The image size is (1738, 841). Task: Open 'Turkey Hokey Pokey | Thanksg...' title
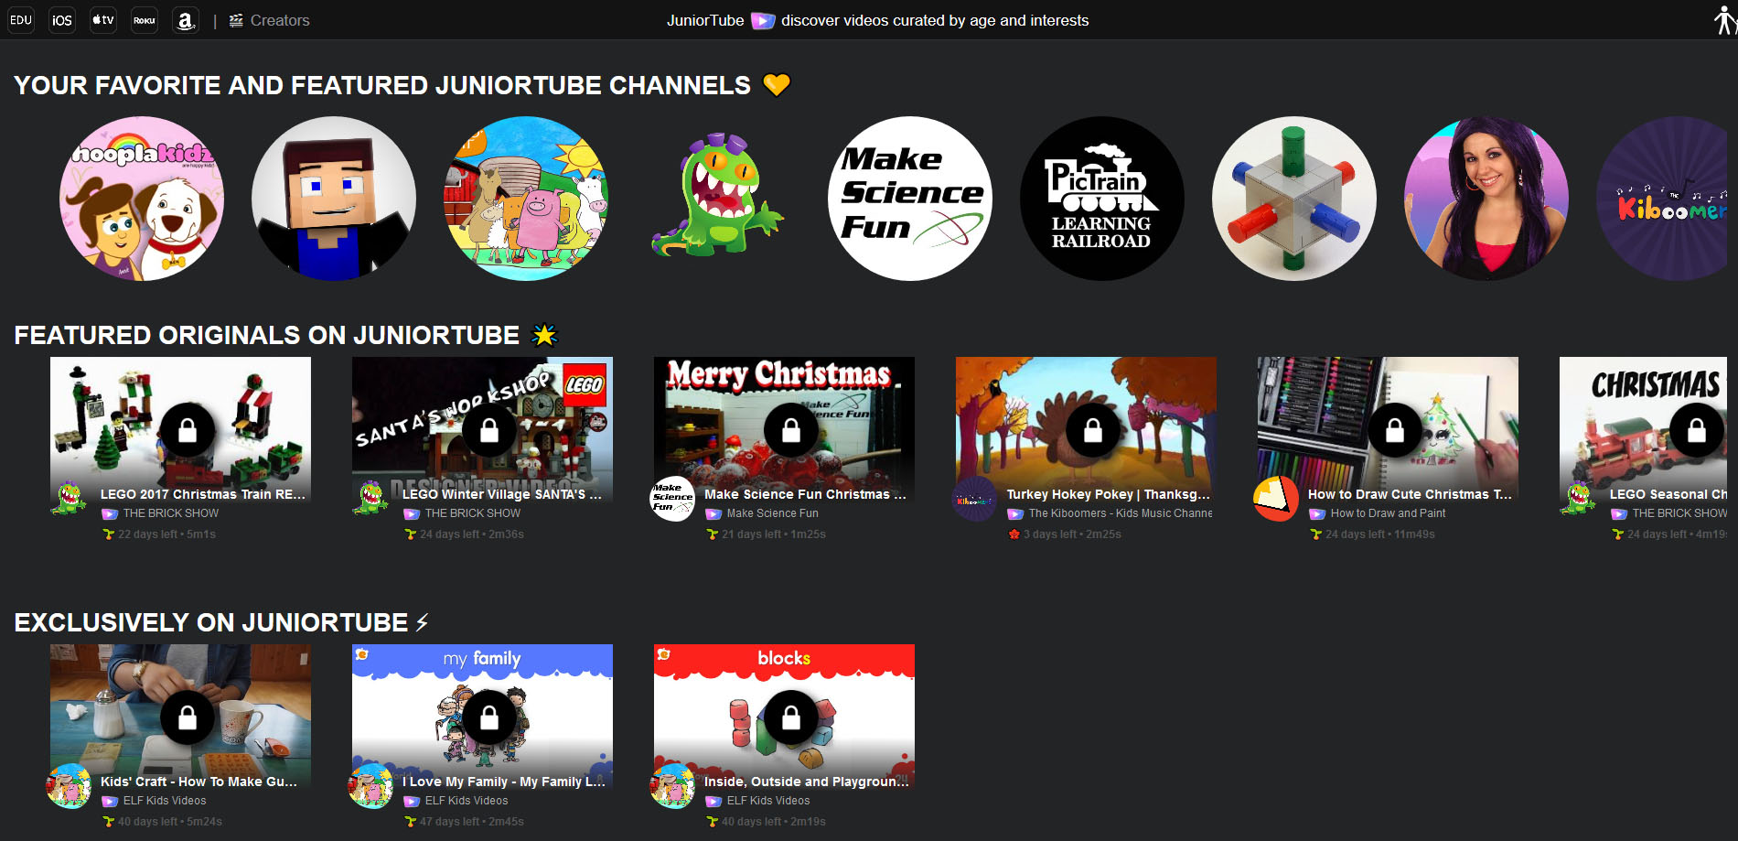pos(1109,494)
